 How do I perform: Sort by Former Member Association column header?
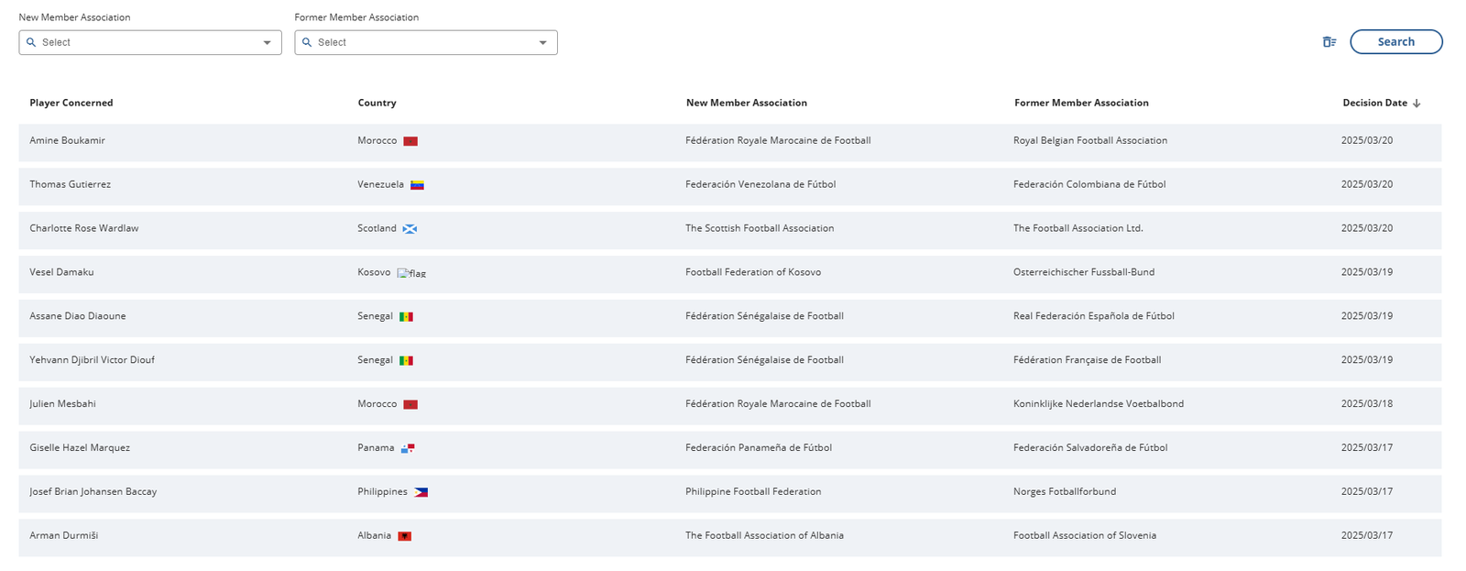tap(1081, 103)
